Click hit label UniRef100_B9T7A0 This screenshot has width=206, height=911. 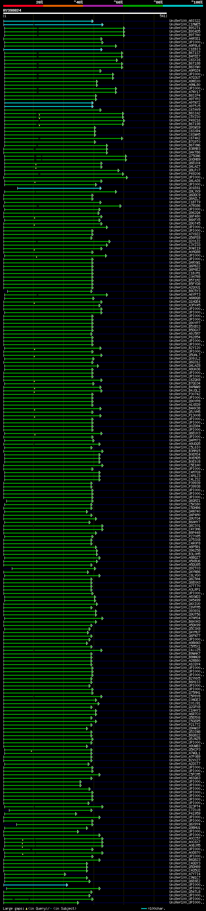tap(185, 35)
